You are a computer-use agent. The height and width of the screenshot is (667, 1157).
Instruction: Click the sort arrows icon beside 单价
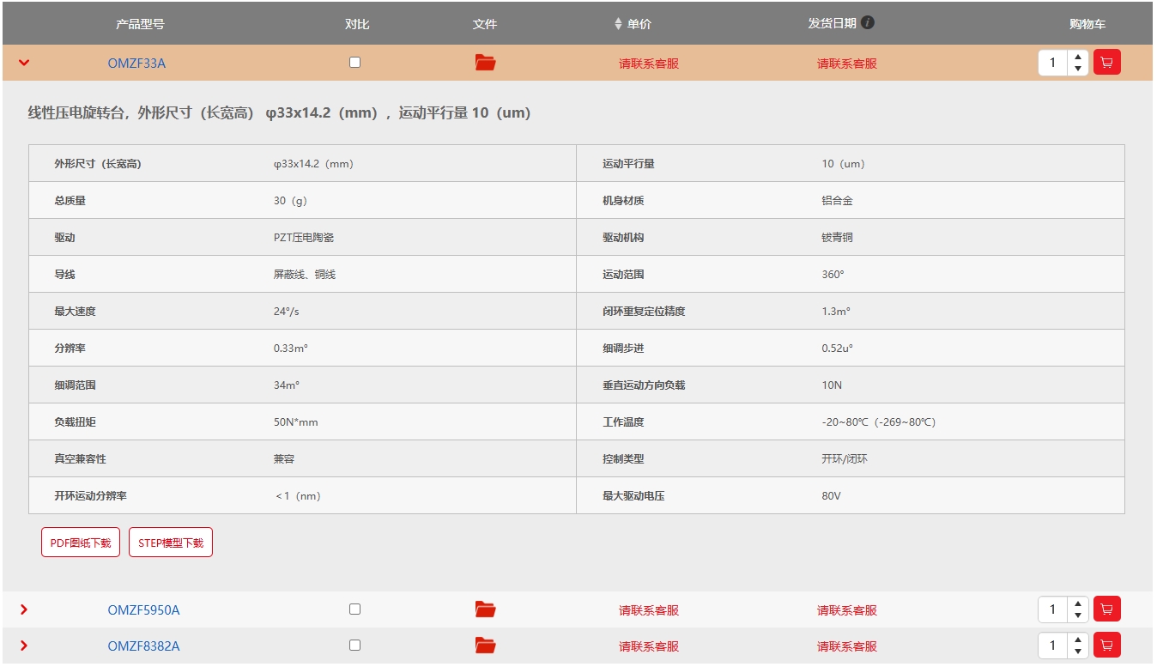pyautogui.click(x=618, y=24)
